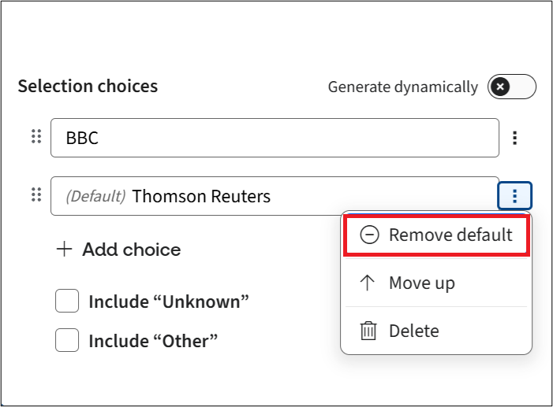553x407 pixels.
Task: Click the trash can icon
Action: [368, 331]
